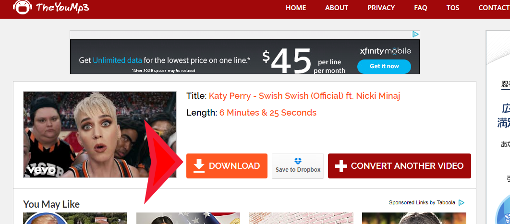Screen dimensions: 510x224
Task: Click the white plus icon on convert button
Action: (x=341, y=166)
